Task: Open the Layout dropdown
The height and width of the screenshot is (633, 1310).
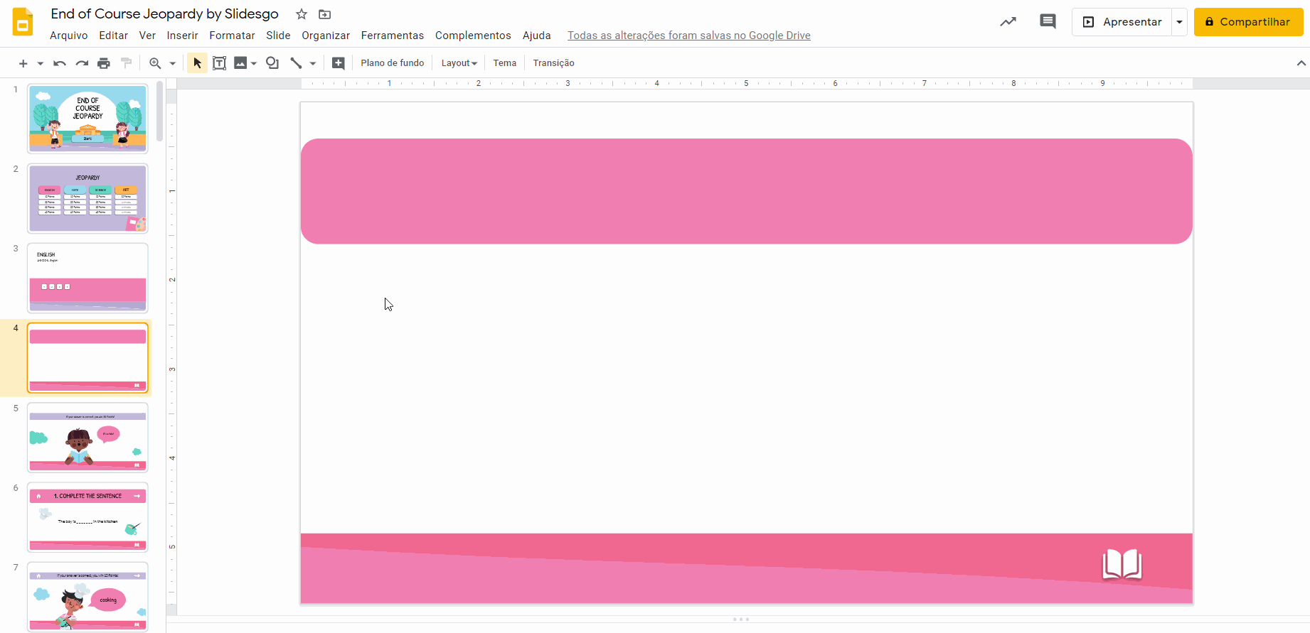Action: [459, 63]
